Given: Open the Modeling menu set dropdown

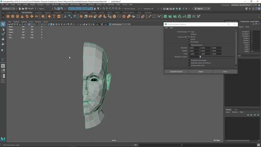Looking at the screenshot, I should point(8,9).
